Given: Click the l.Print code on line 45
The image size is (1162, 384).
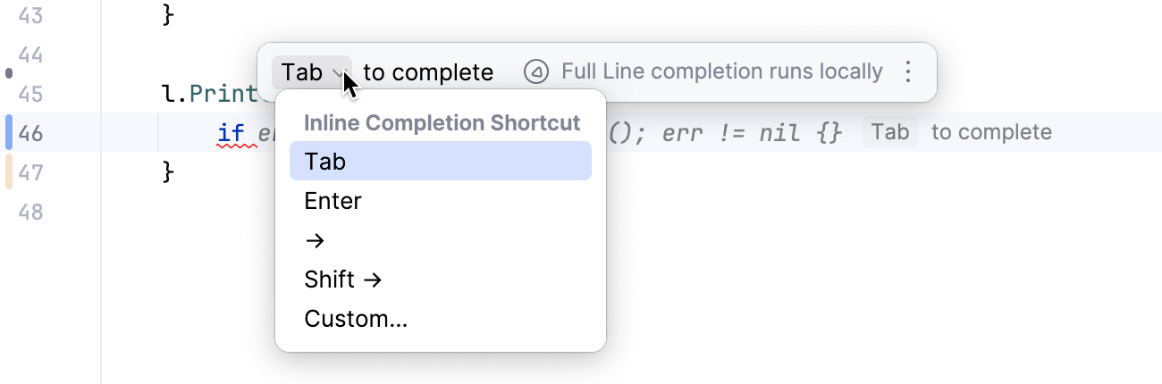Looking at the screenshot, I should [x=216, y=94].
